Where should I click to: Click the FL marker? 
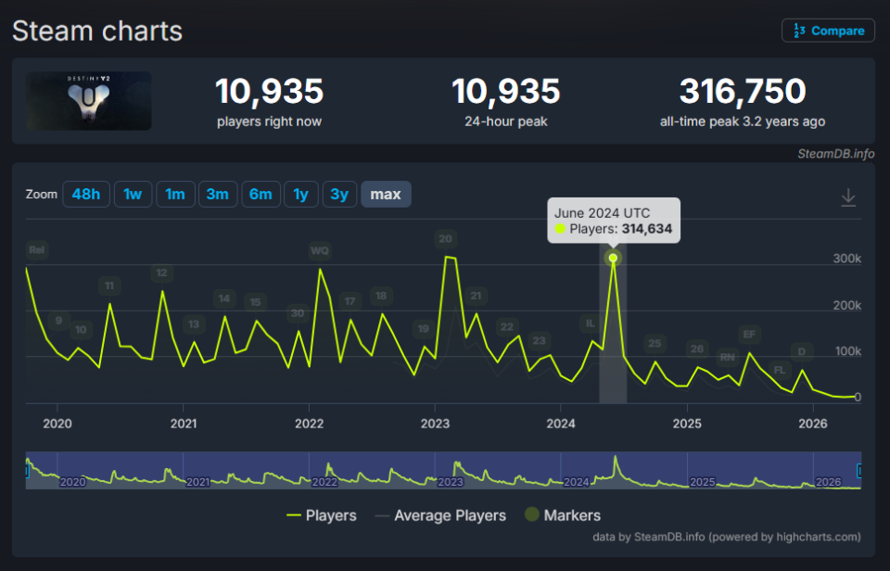coord(780,370)
